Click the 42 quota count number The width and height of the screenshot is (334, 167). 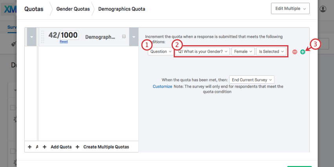click(53, 35)
